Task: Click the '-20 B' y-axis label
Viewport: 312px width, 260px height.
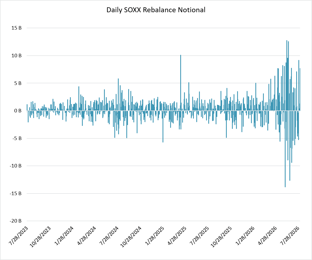Action: tap(16, 221)
